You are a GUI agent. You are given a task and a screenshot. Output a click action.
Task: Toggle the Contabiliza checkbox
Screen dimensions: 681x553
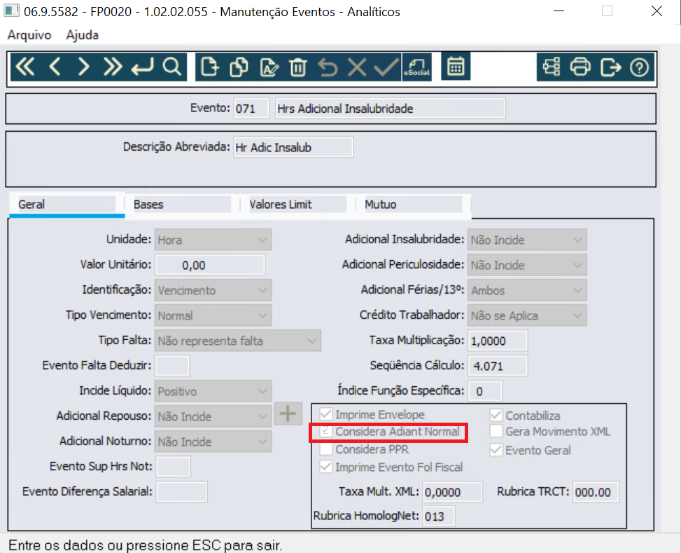pos(496,415)
